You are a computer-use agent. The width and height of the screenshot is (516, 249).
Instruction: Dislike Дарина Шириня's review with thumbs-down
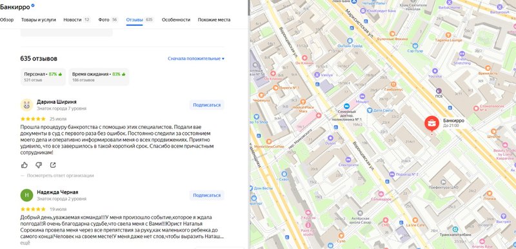point(39,164)
